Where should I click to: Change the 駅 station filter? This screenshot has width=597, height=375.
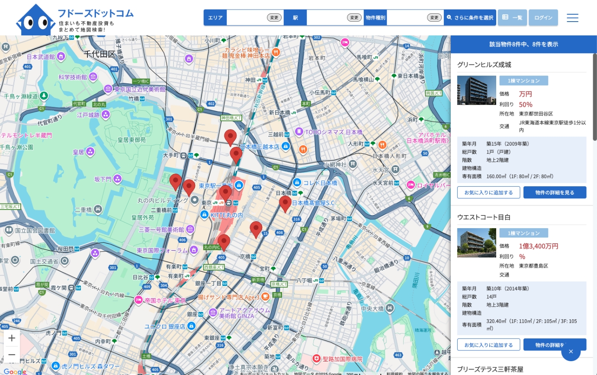click(x=354, y=18)
